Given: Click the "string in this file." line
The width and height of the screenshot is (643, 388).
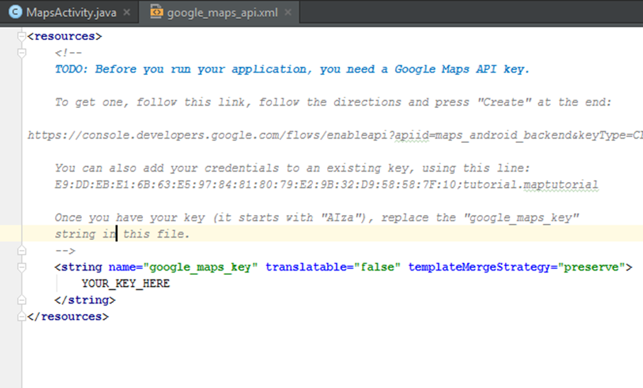Looking at the screenshot, I should point(122,234).
